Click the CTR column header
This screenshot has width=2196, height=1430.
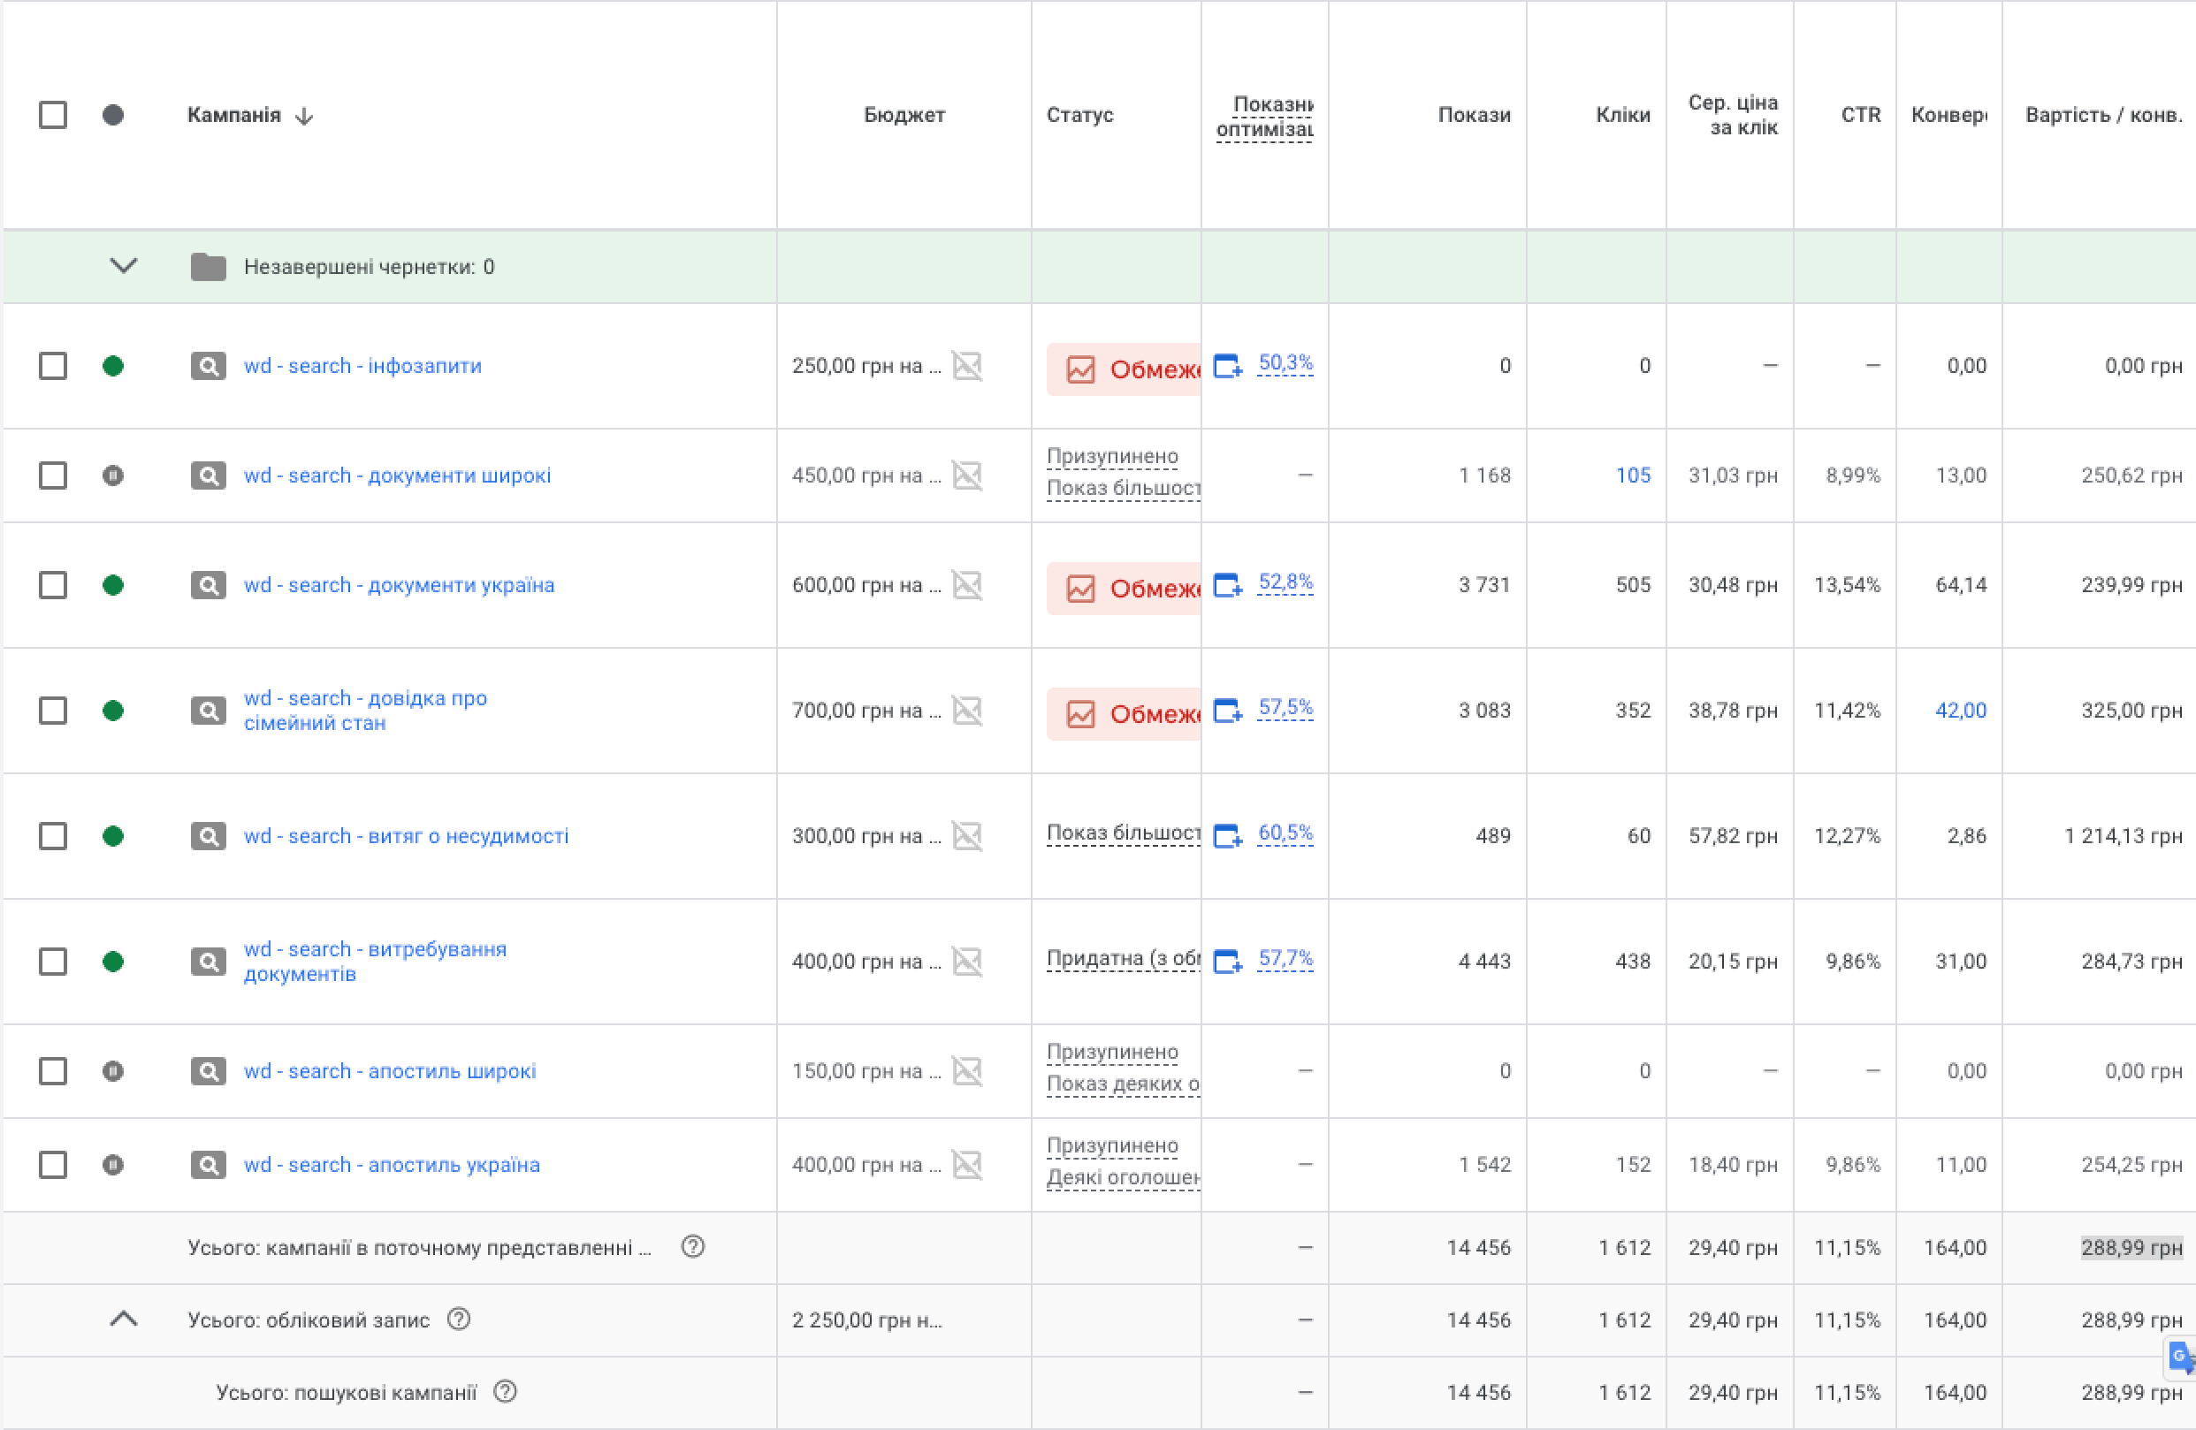(x=1860, y=115)
